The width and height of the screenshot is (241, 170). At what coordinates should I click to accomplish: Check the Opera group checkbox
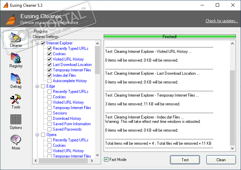(43, 135)
